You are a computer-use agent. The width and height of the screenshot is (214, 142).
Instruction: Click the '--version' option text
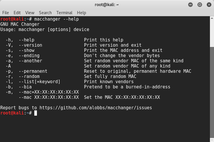[30, 45]
